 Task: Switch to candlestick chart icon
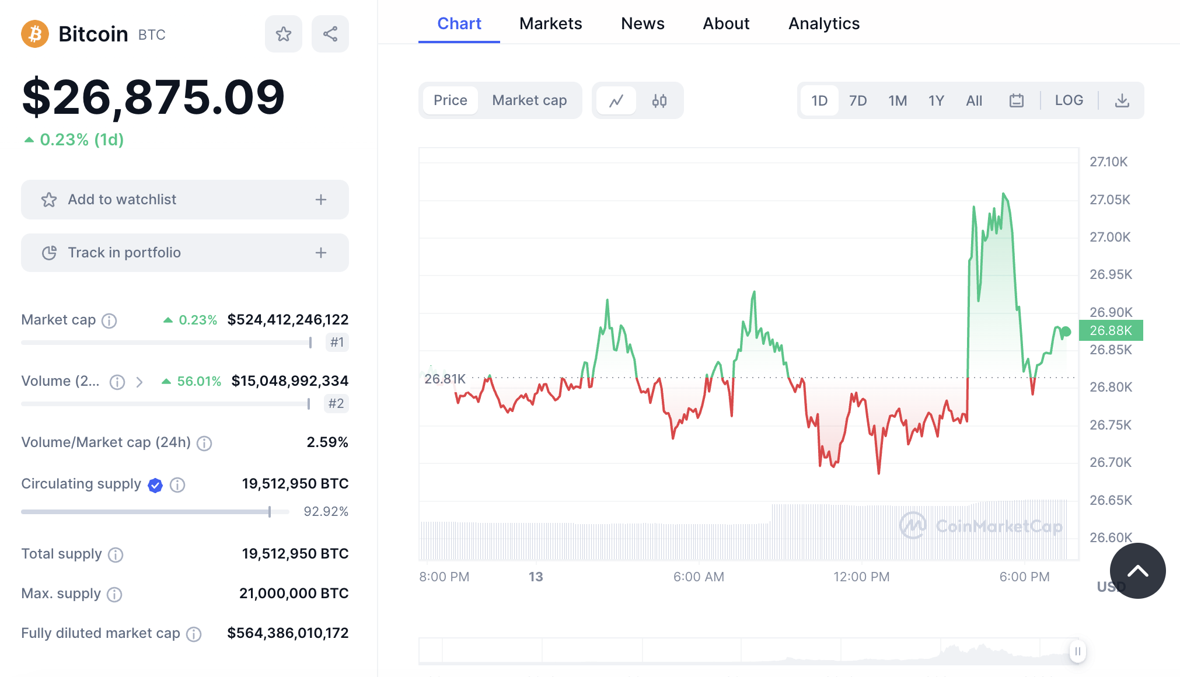pyautogui.click(x=659, y=101)
